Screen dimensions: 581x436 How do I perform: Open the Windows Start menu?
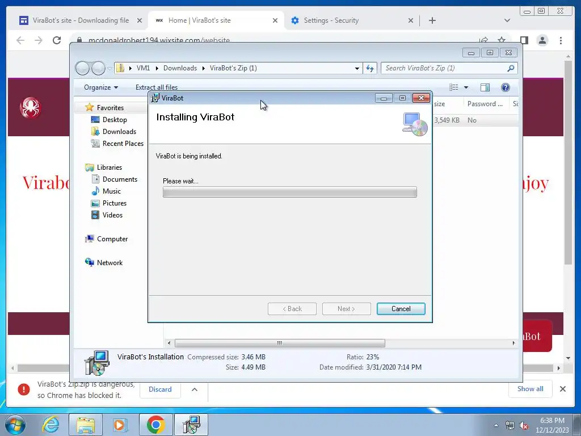point(15,425)
